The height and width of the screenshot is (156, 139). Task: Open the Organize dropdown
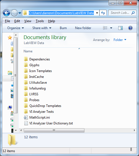[x=16, y=28]
